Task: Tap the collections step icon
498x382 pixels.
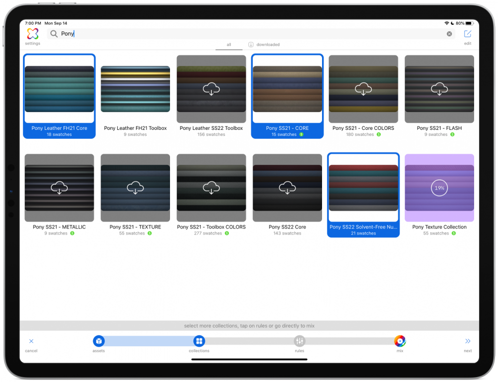Action: 199,341
